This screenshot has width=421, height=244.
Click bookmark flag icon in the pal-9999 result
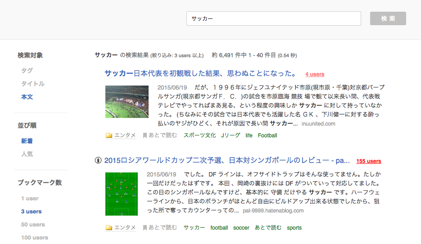pyautogui.click(x=145, y=228)
